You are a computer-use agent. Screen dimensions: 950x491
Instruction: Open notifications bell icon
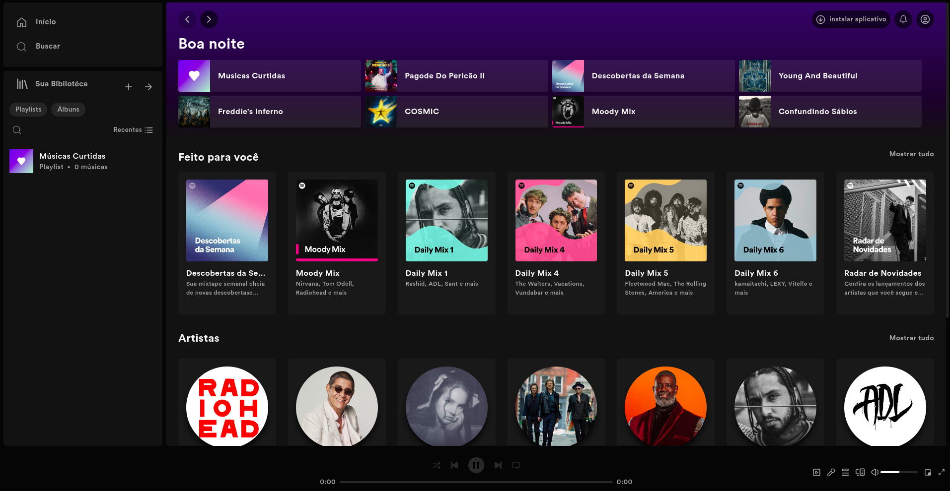point(903,19)
